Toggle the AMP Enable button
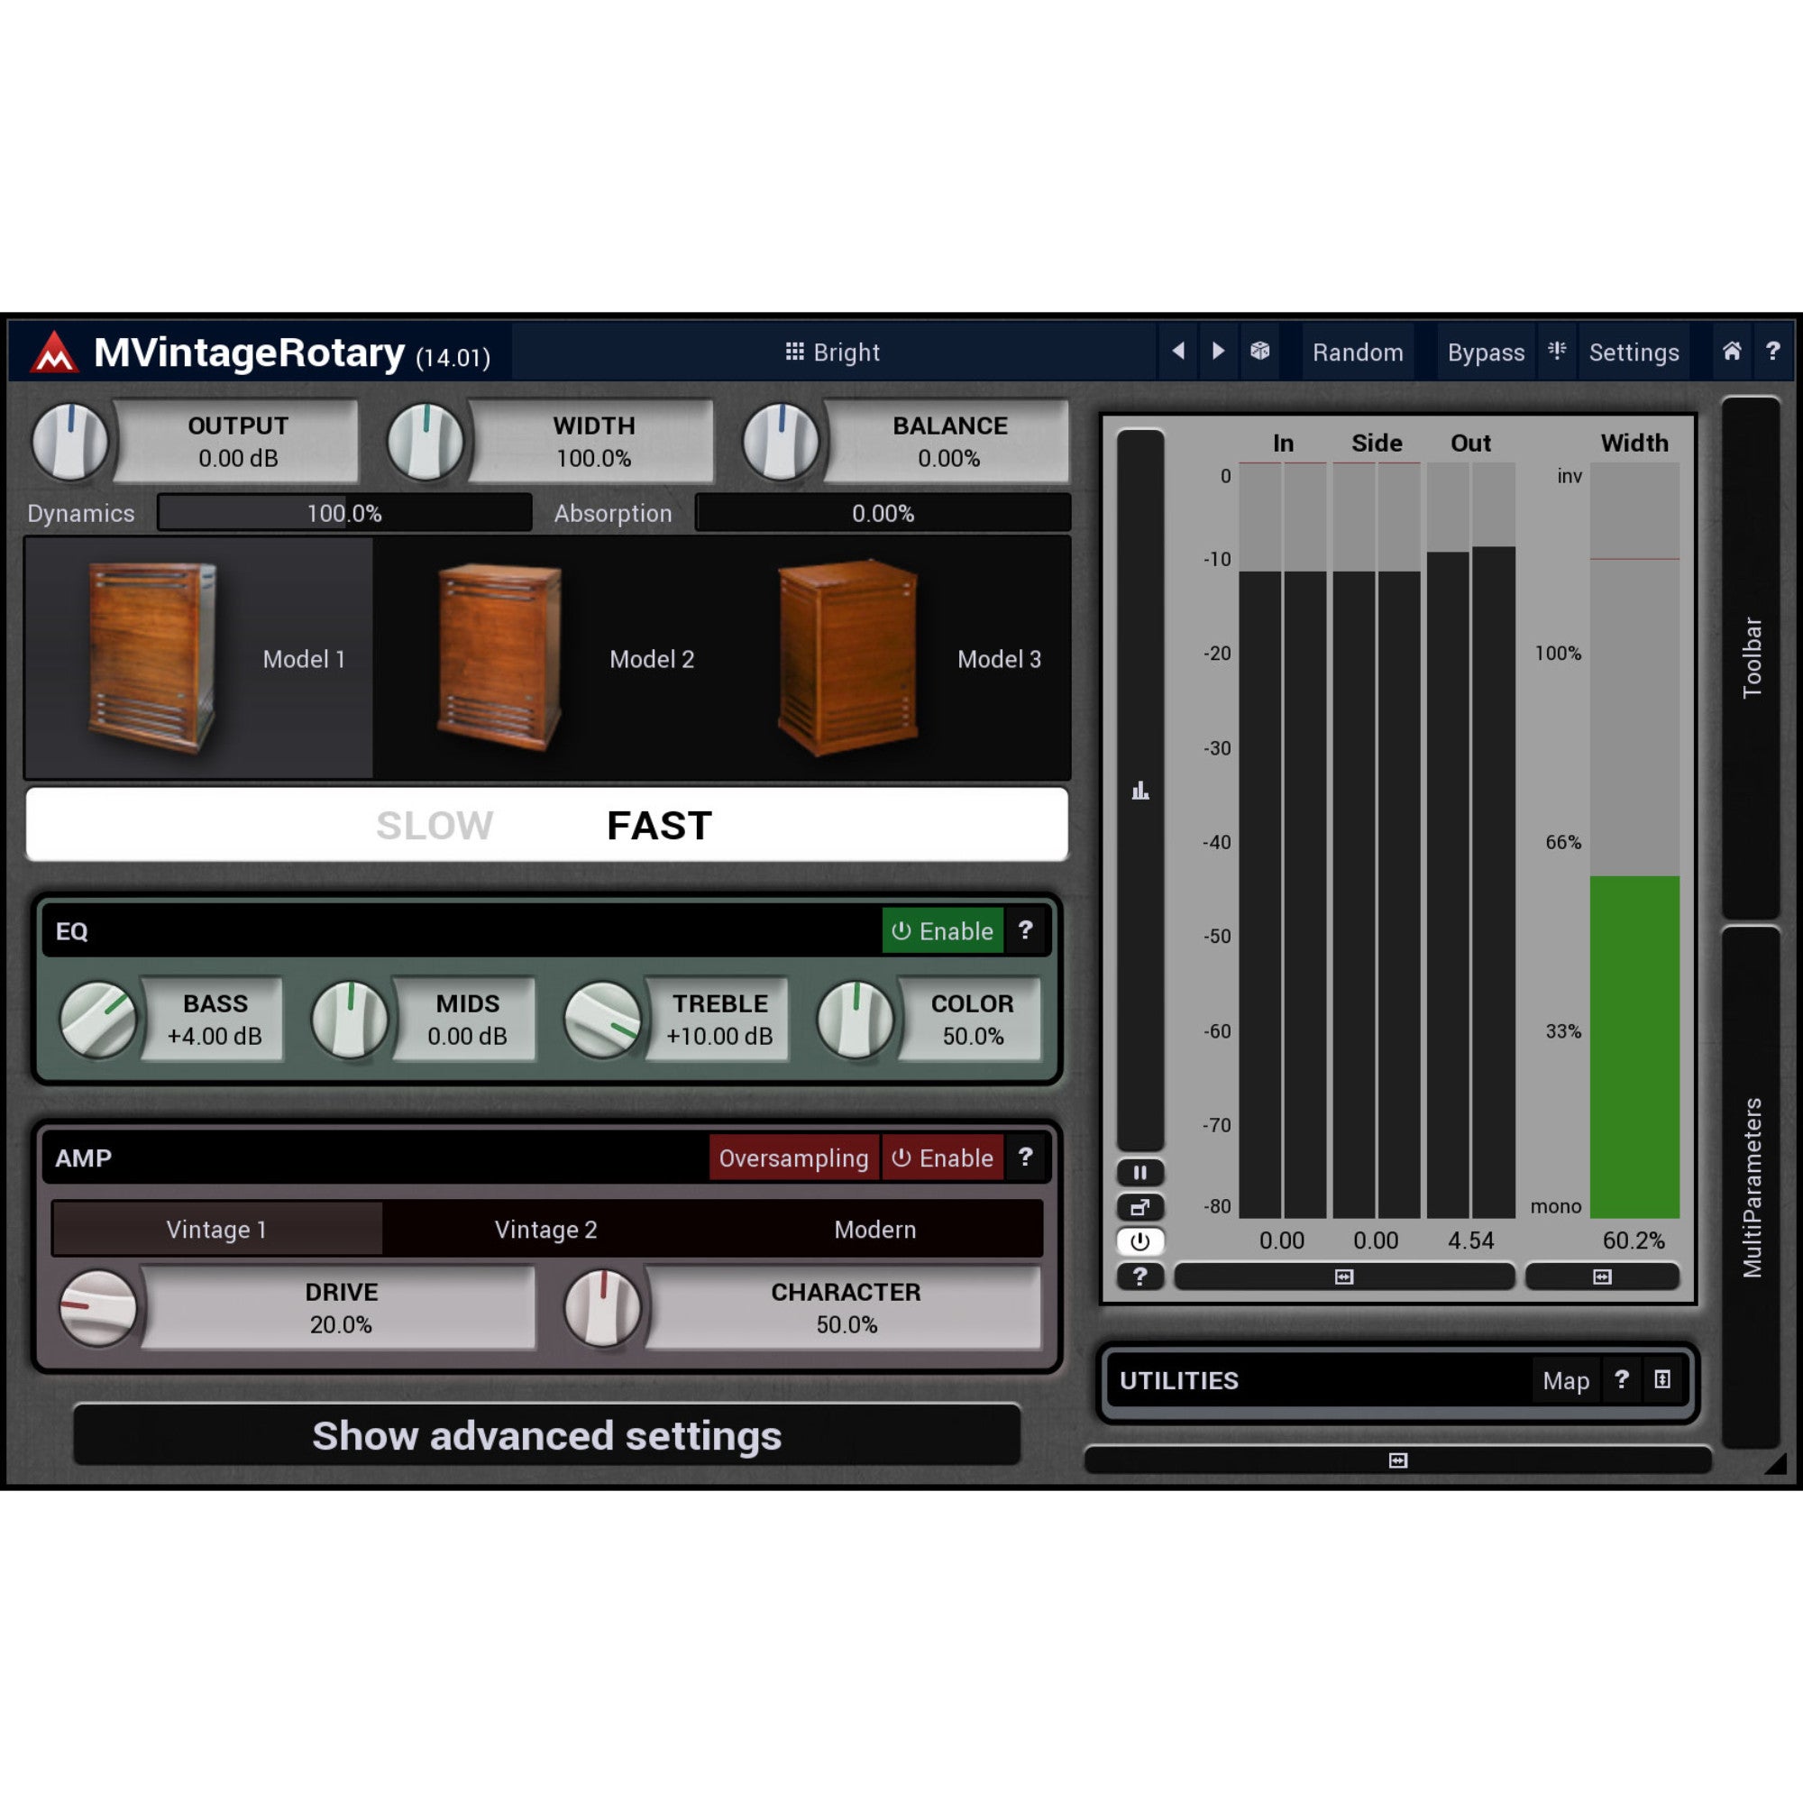 coord(943,1158)
